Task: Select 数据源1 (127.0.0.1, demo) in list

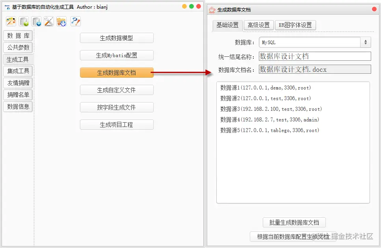Action: point(293,88)
